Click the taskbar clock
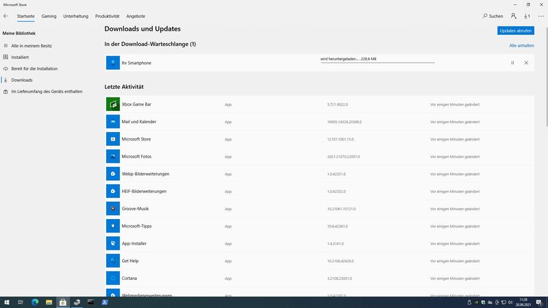This screenshot has width=548, height=308. (x=523, y=303)
